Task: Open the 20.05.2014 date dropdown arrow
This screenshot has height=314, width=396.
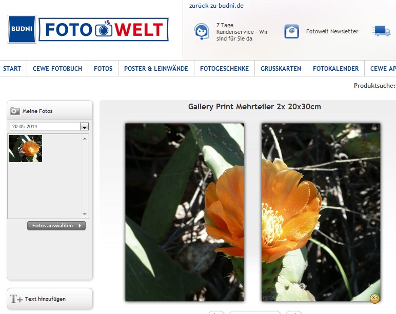Action: pyautogui.click(x=84, y=127)
